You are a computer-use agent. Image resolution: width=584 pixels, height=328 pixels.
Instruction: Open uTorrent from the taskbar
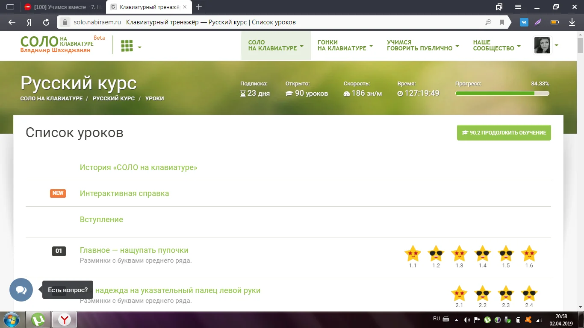(38, 319)
